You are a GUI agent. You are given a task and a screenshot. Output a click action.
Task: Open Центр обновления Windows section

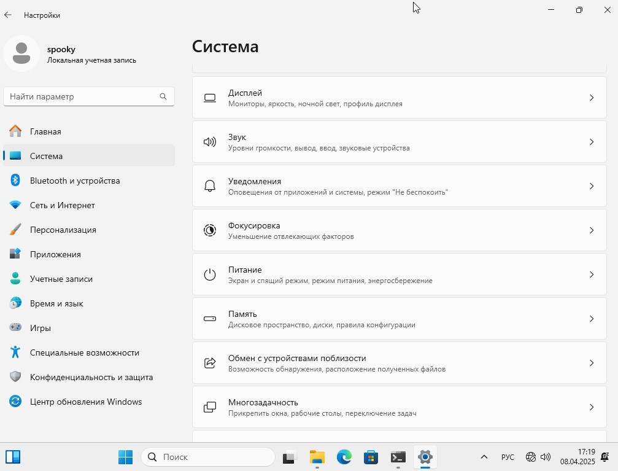[88, 401]
